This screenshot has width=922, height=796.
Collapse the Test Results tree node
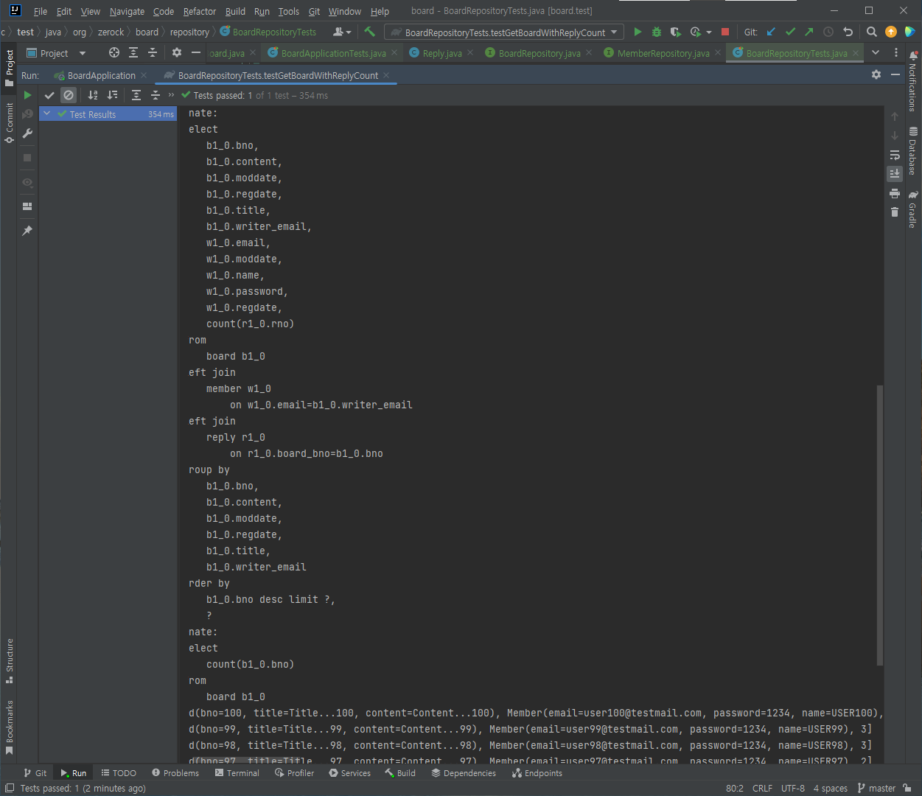pos(47,114)
